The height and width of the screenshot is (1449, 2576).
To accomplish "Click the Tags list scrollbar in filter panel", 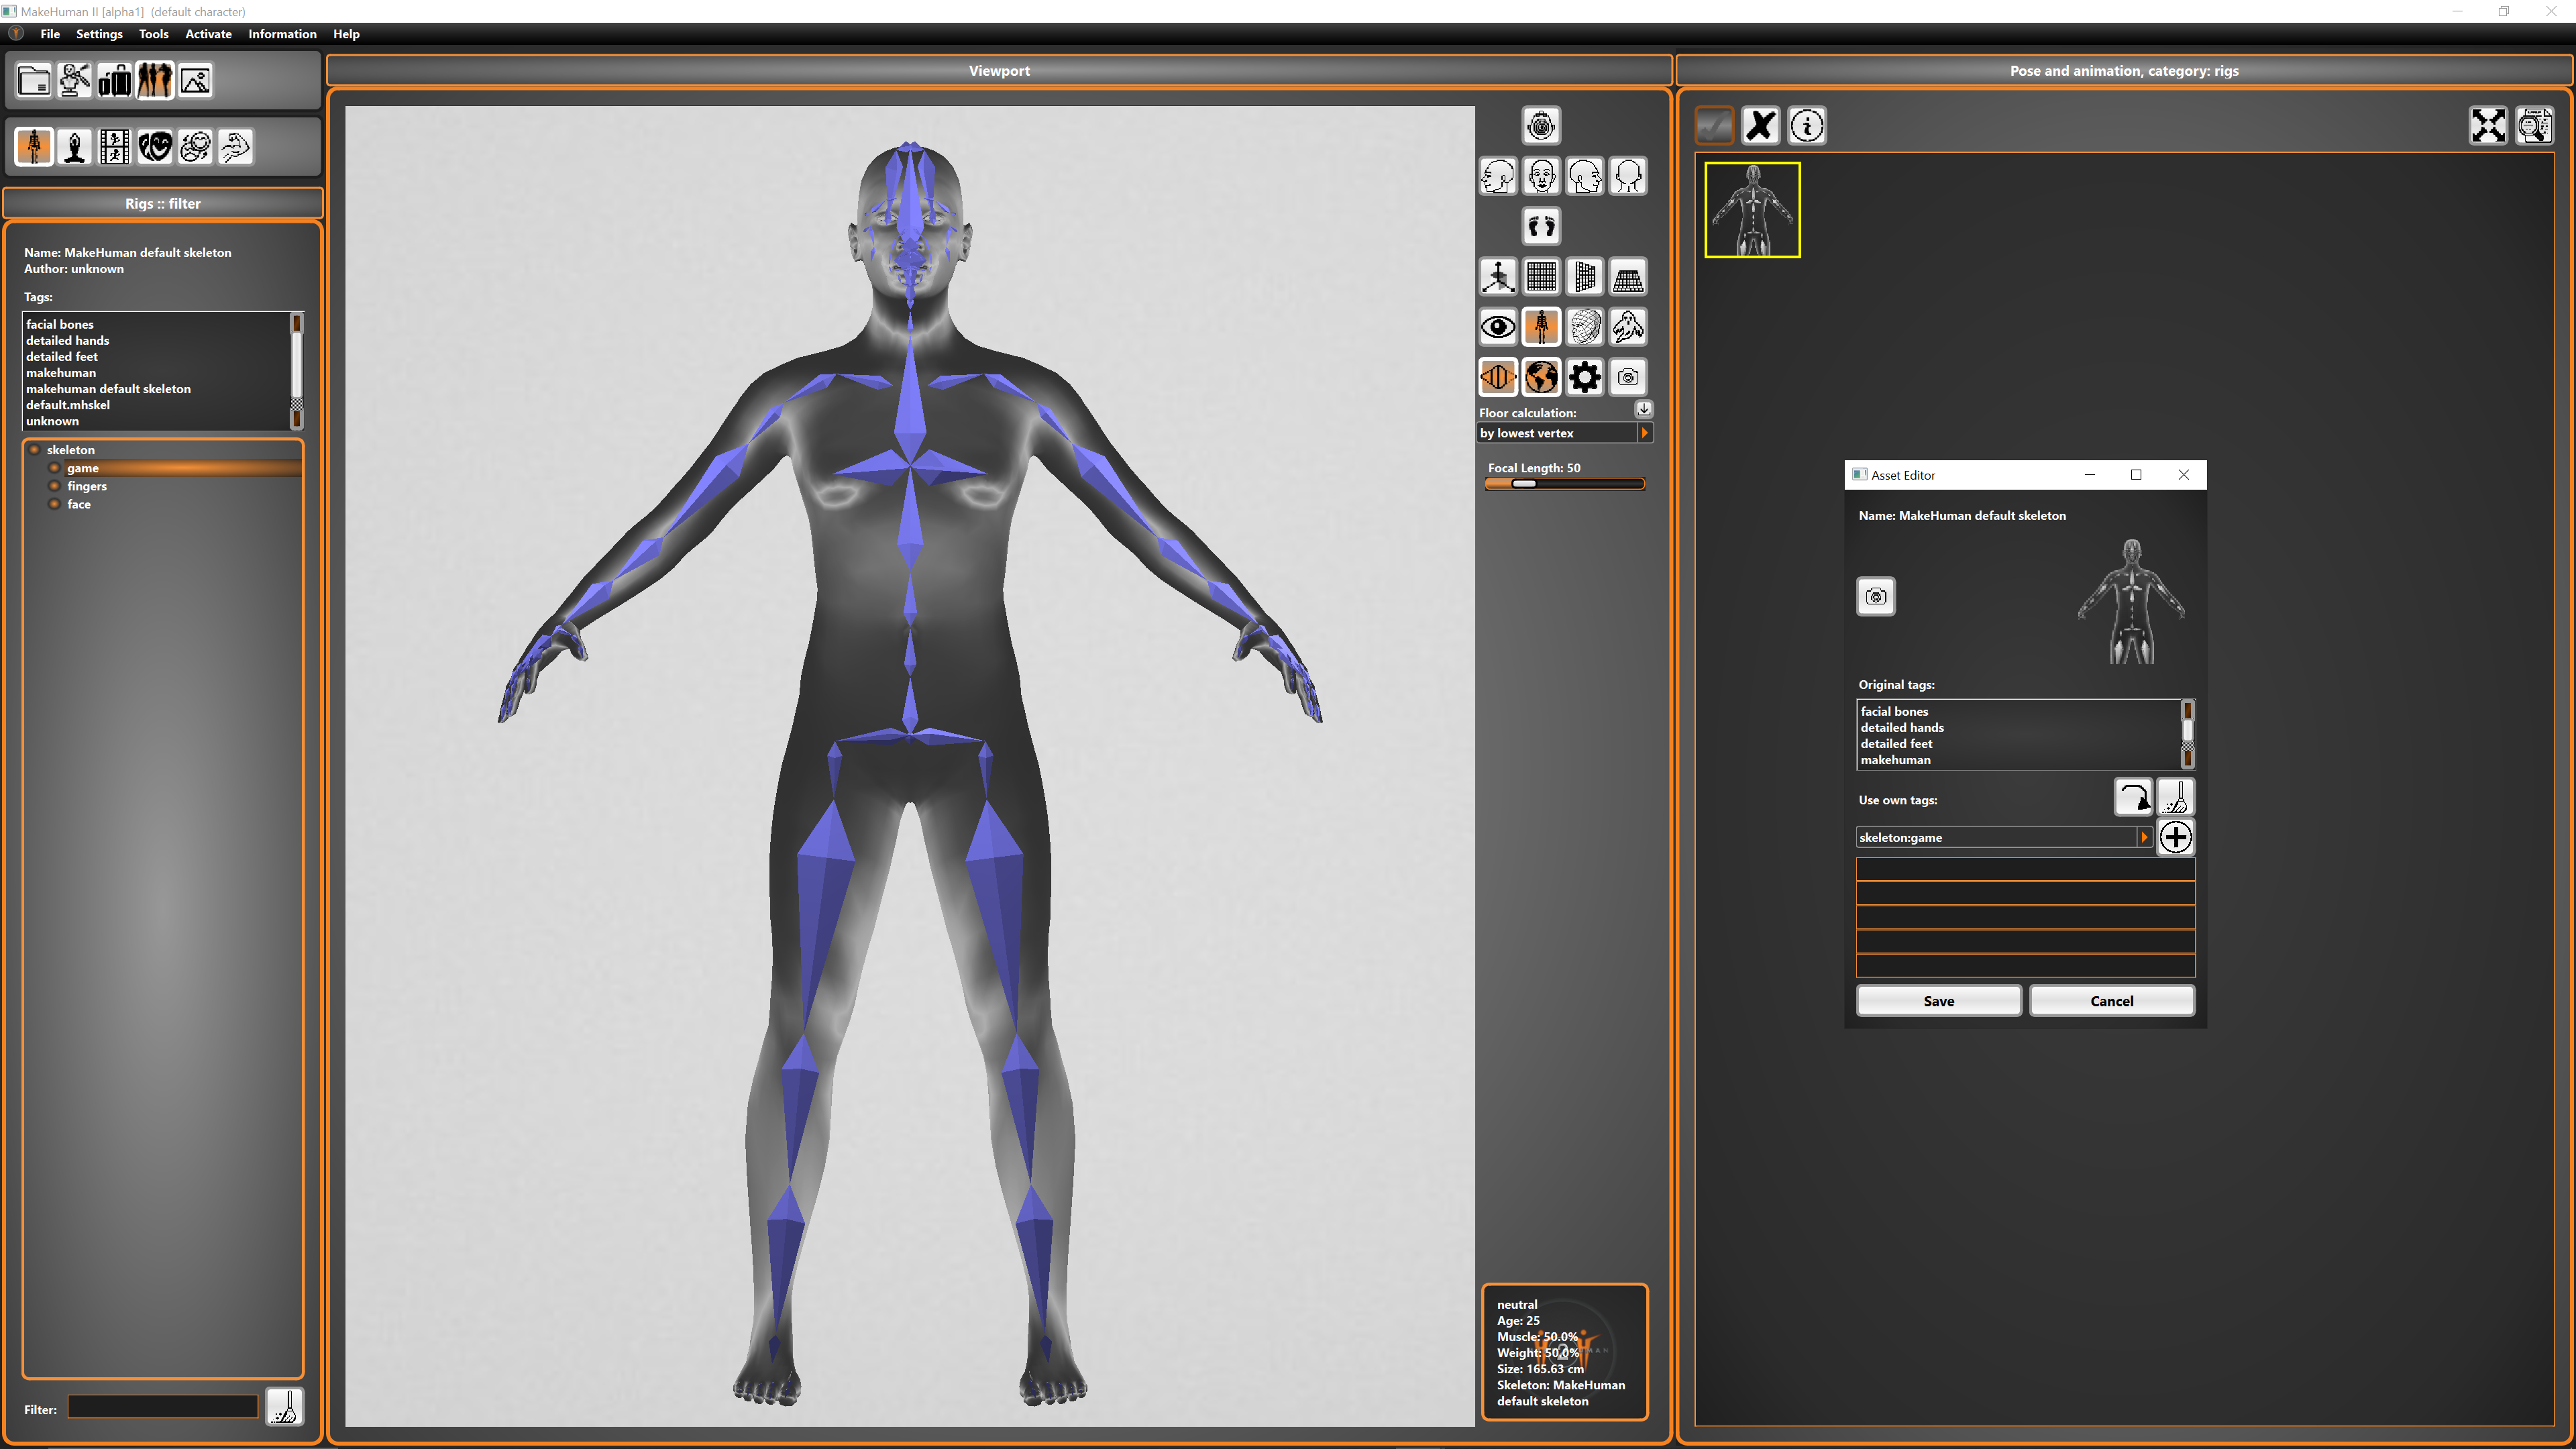I will [296, 371].
